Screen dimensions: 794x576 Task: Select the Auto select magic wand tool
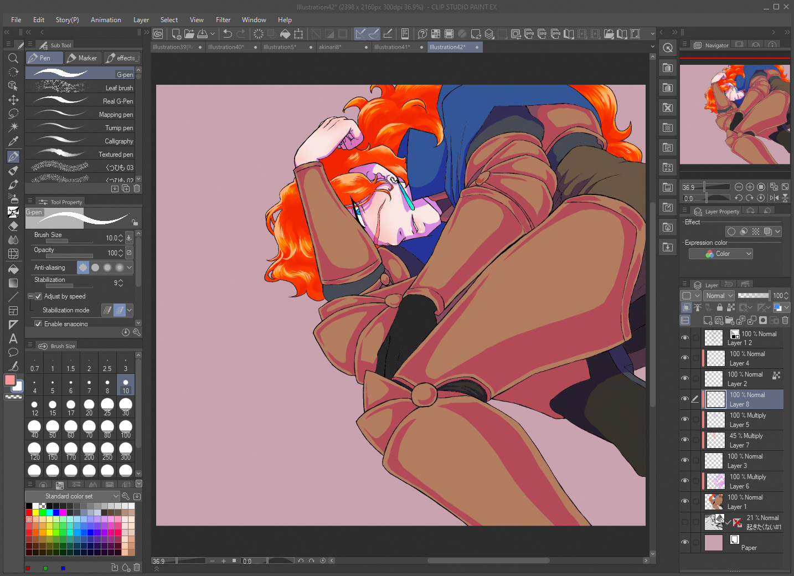click(x=13, y=127)
